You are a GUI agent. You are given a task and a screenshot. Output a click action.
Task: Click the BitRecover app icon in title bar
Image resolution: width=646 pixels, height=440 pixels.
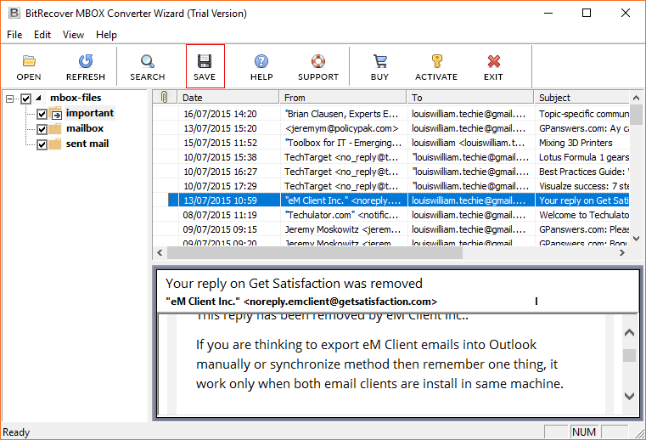[x=14, y=14]
